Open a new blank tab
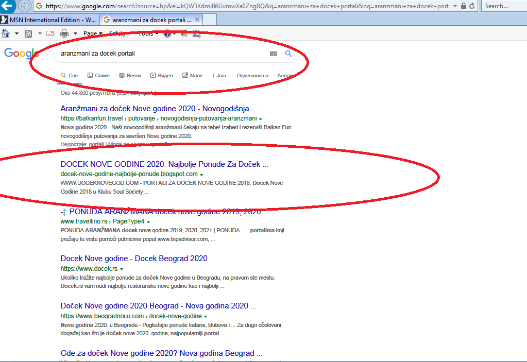 [210, 20]
